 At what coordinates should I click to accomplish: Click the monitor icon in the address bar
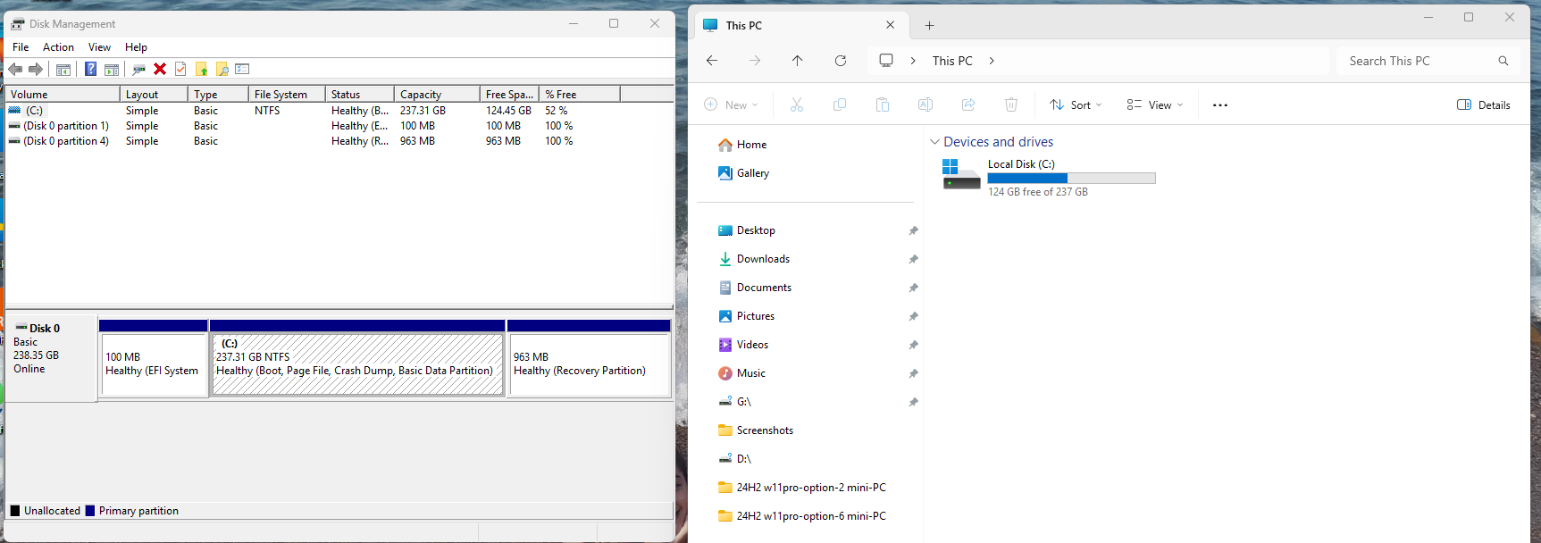886,61
